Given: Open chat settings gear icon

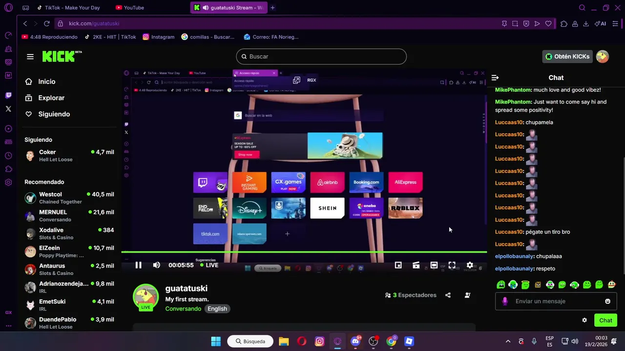Looking at the screenshot, I should (584, 320).
